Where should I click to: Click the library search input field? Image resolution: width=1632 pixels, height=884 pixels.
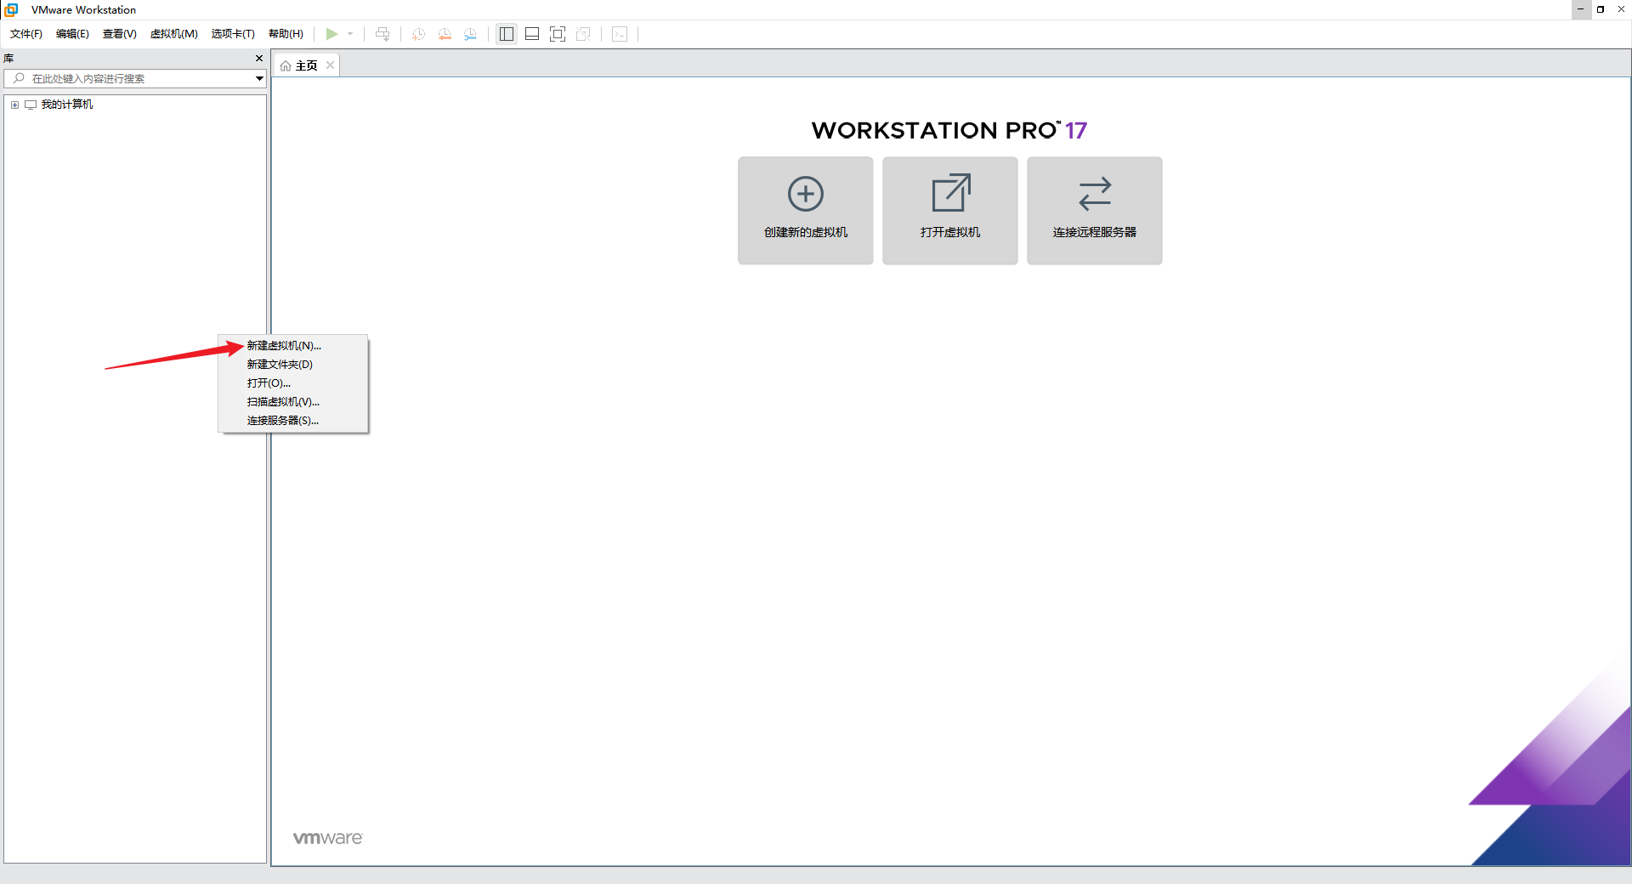tap(136, 78)
